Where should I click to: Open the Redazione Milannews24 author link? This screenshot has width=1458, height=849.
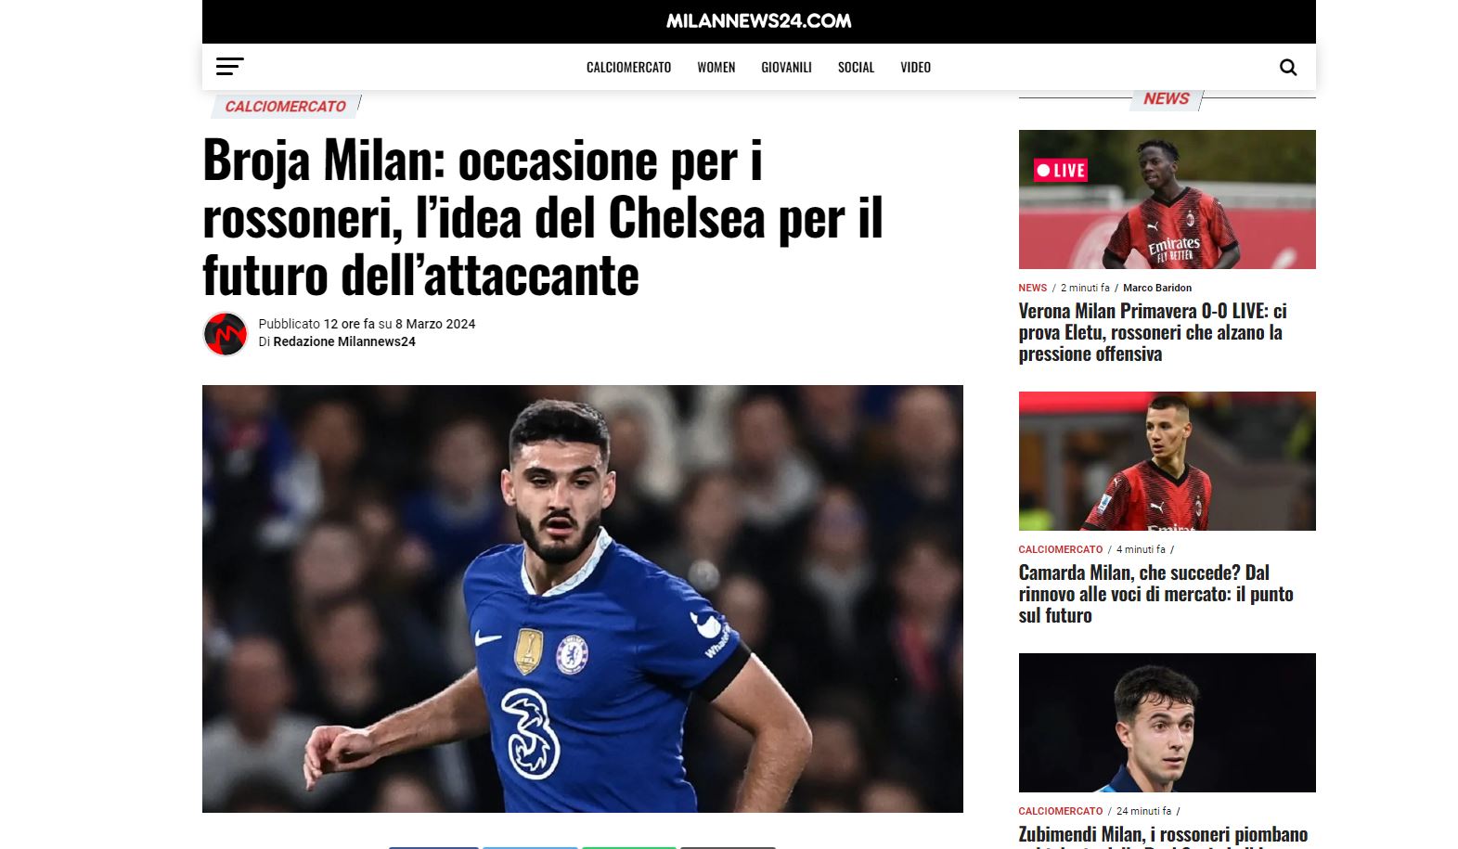(x=344, y=341)
